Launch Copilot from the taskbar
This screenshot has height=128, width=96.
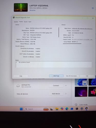tap(62, 109)
